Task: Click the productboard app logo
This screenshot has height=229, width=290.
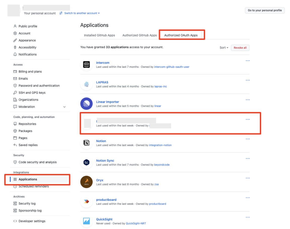Action: tap(86, 202)
